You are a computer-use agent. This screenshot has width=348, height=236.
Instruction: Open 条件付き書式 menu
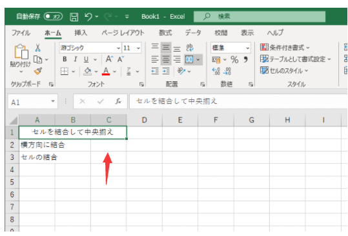[x=285, y=48]
